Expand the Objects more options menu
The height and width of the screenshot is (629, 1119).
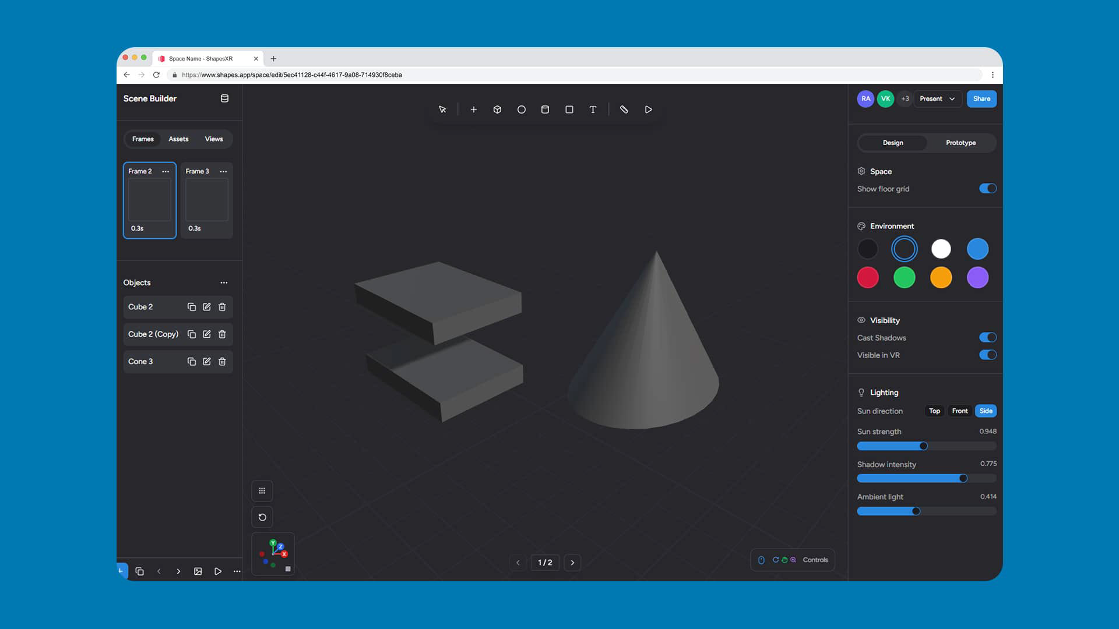pyautogui.click(x=224, y=282)
